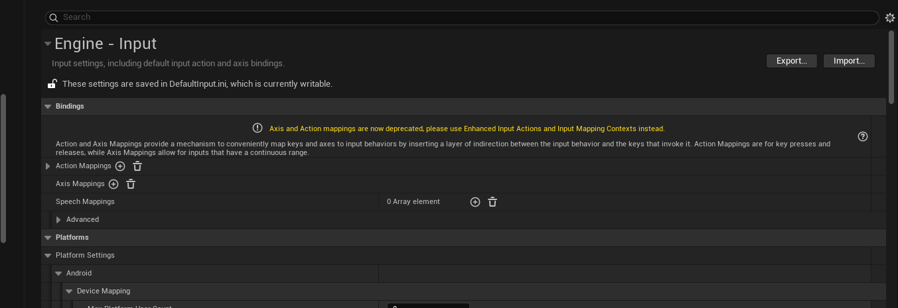Collapse the Platforms category

tap(48, 238)
